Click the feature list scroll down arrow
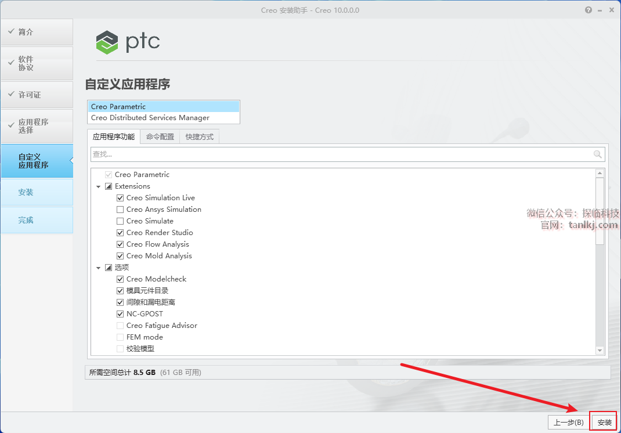The height and width of the screenshot is (433, 621). [600, 350]
